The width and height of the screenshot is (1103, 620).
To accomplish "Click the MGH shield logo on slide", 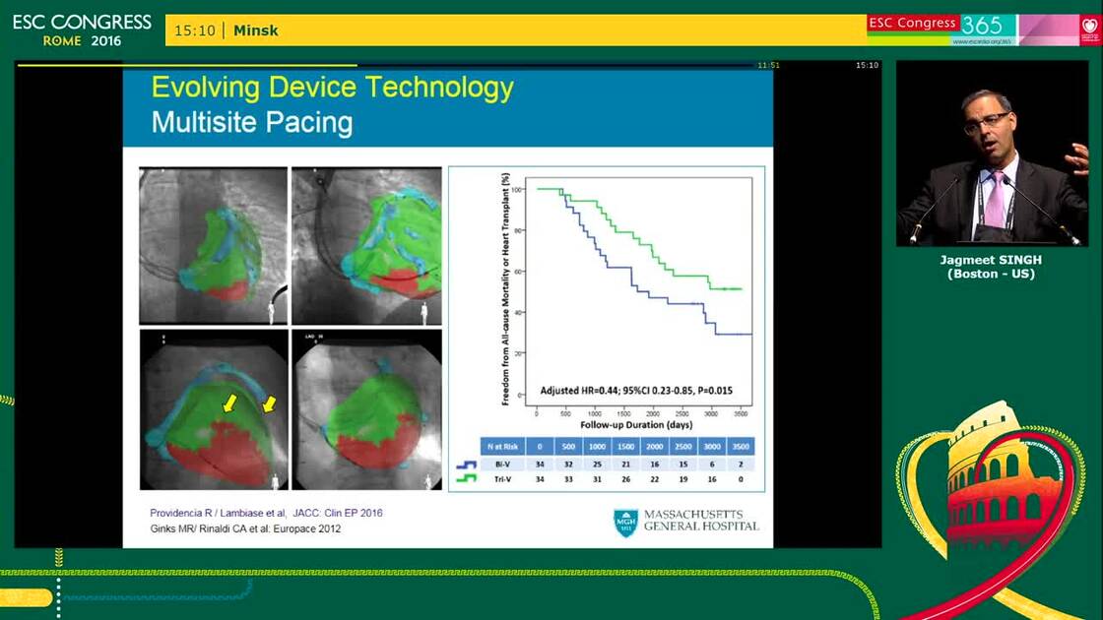I will (x=625, y=522).
